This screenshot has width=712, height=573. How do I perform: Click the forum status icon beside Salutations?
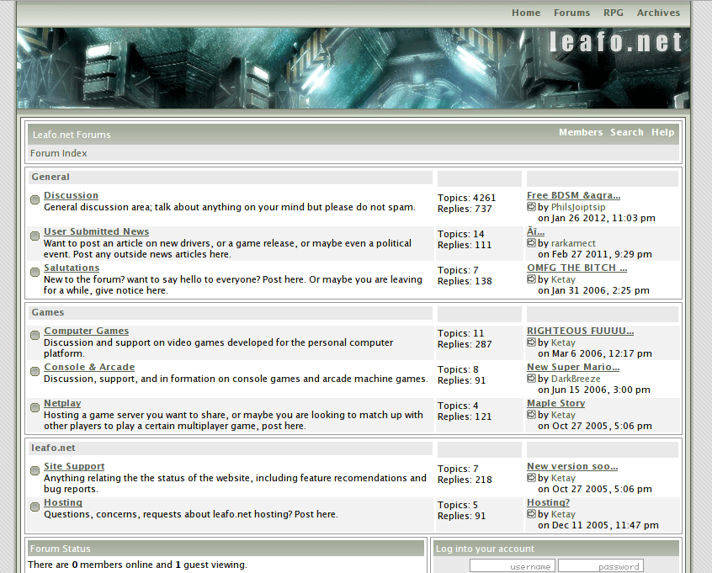pyautogui.click(x=35, y=273)
